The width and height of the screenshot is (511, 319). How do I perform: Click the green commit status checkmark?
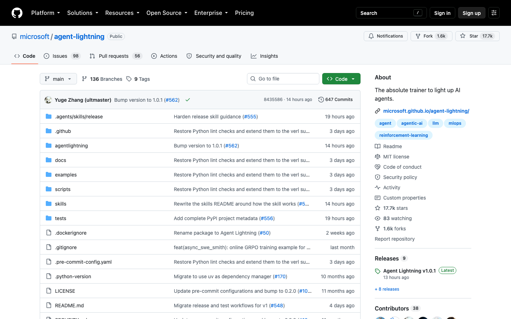click(188, 100)
